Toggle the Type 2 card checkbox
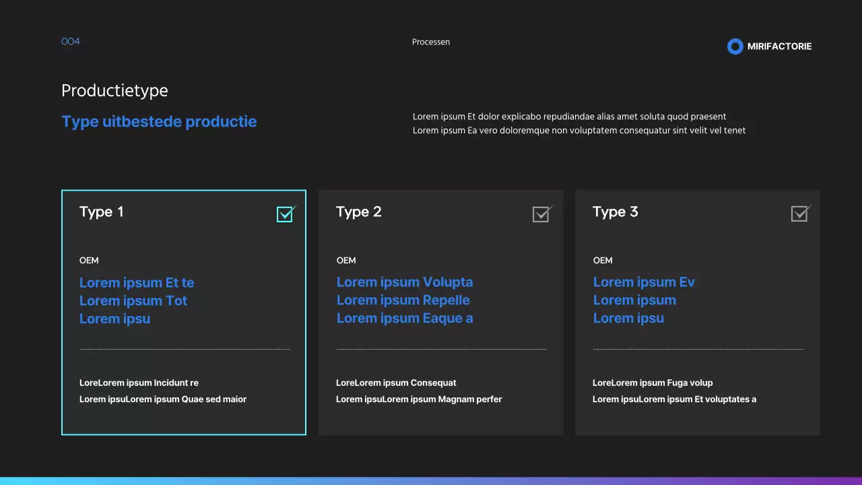 541,214
